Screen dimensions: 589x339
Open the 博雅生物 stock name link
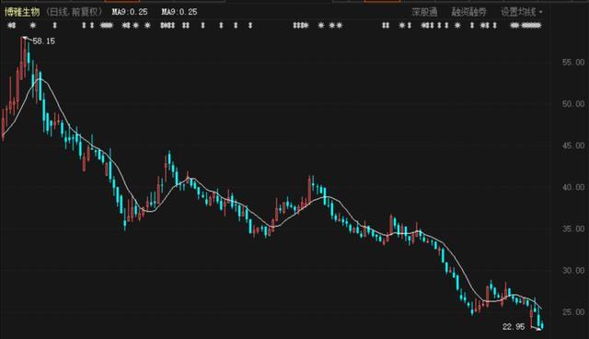tap(22, 12)
